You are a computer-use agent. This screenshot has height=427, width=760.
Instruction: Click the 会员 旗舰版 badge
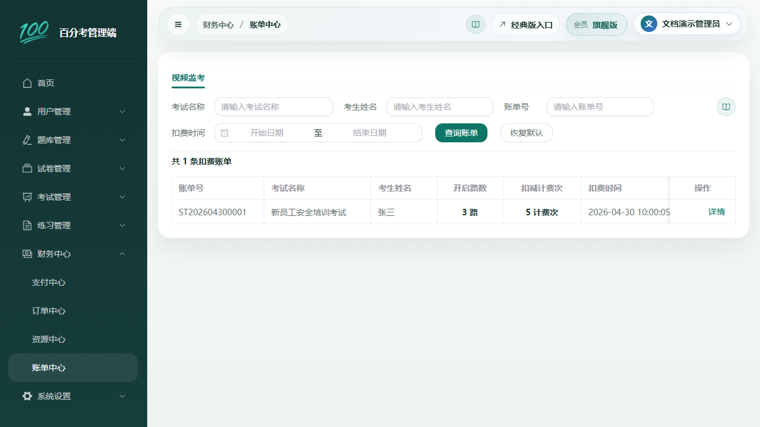coord(597,24)
